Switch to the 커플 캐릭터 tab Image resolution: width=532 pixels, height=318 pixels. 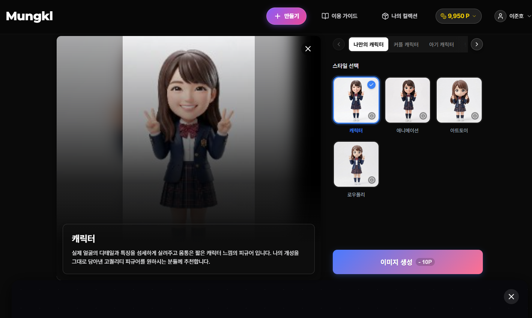point(406,44)
